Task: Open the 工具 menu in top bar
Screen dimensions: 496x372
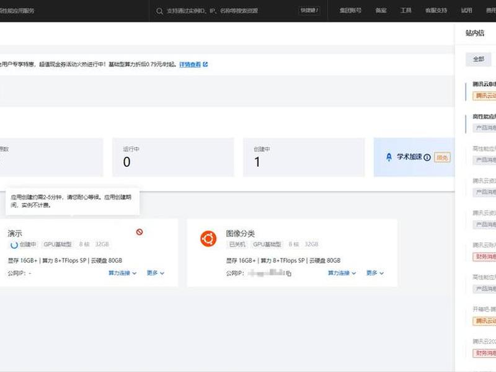Action: (406, 11)
